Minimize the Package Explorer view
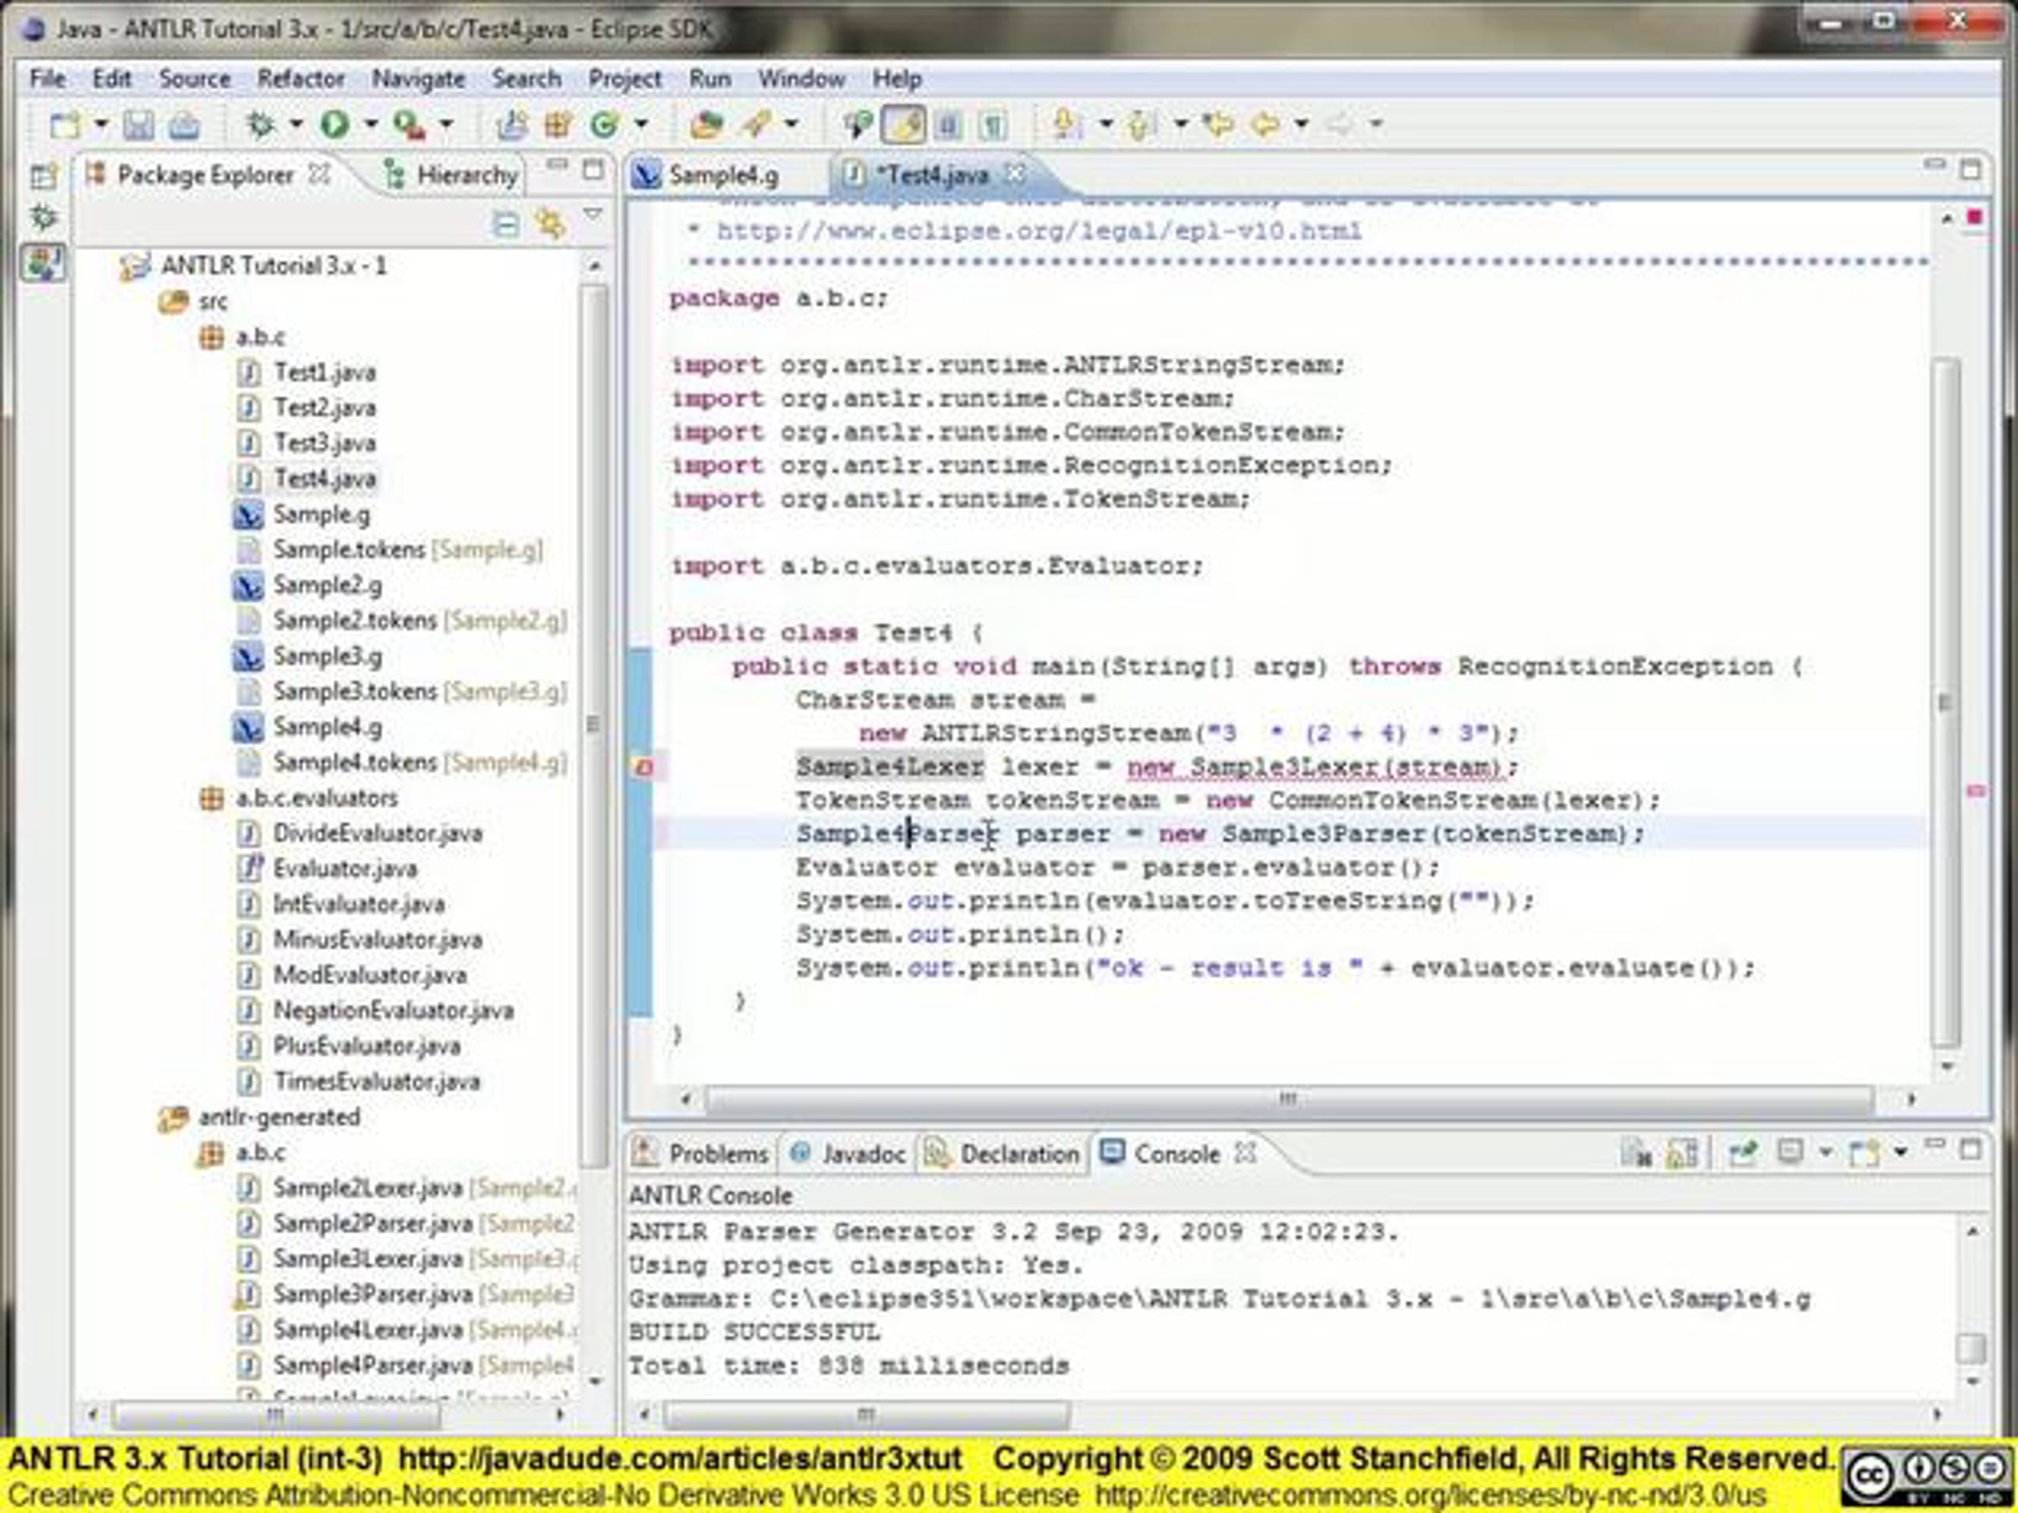This screenshot has width=2018, height=1513. point(557,166)
